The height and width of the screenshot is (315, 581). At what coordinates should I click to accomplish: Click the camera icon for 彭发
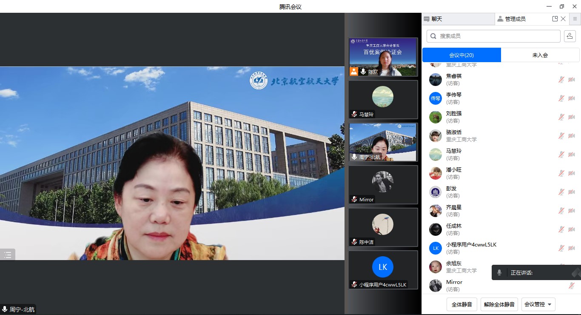(571, 192)
